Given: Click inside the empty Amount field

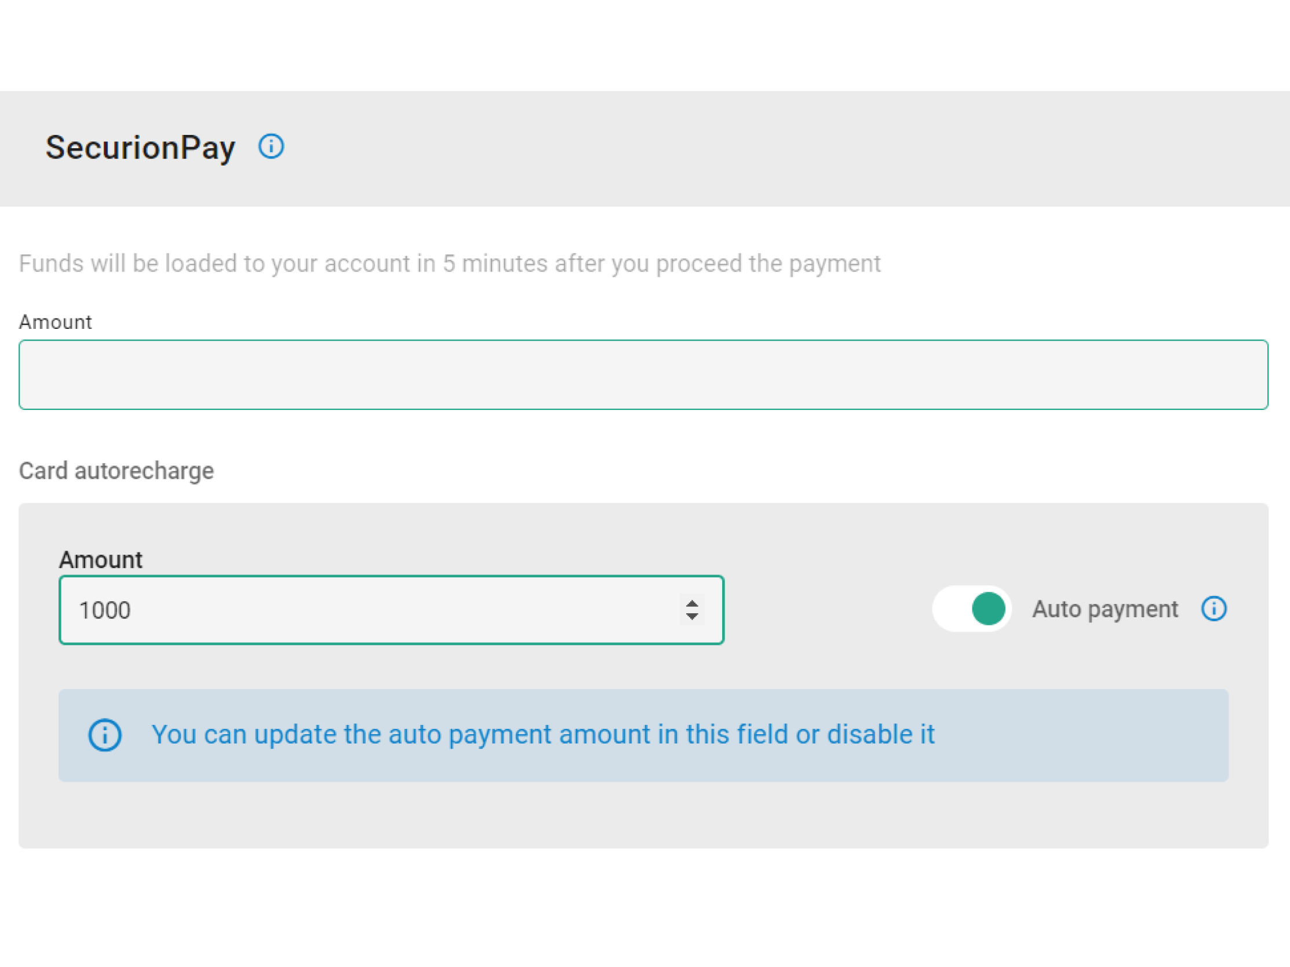Looking at the screenshot, I should click(x=642, y=375).
